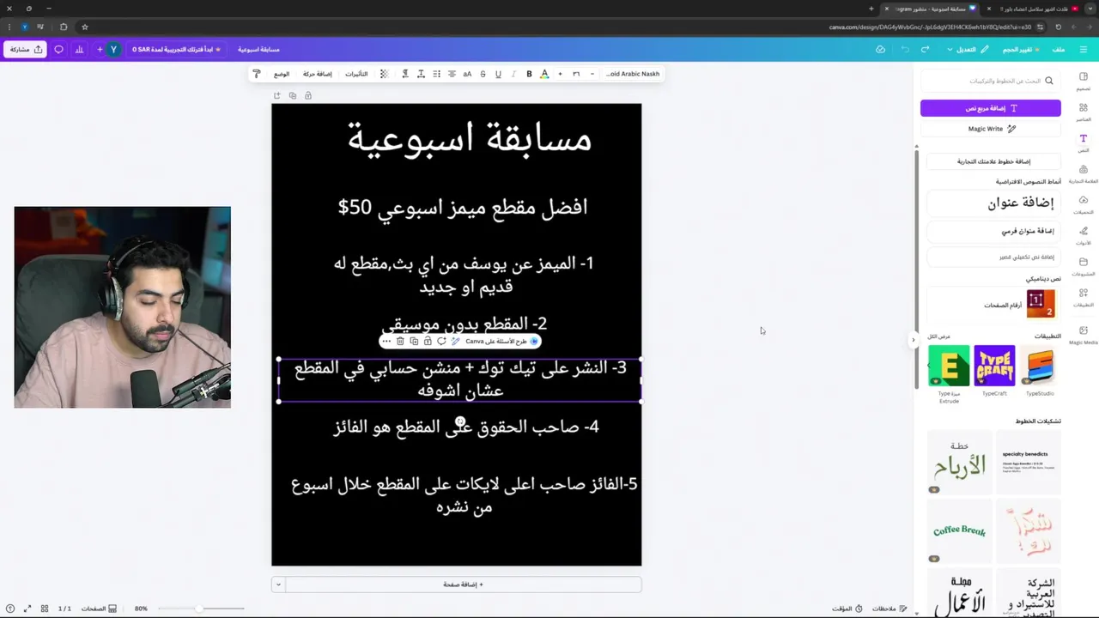
Task: Delete element with trash icon in floating toolbar
Action: click(400, 341)
